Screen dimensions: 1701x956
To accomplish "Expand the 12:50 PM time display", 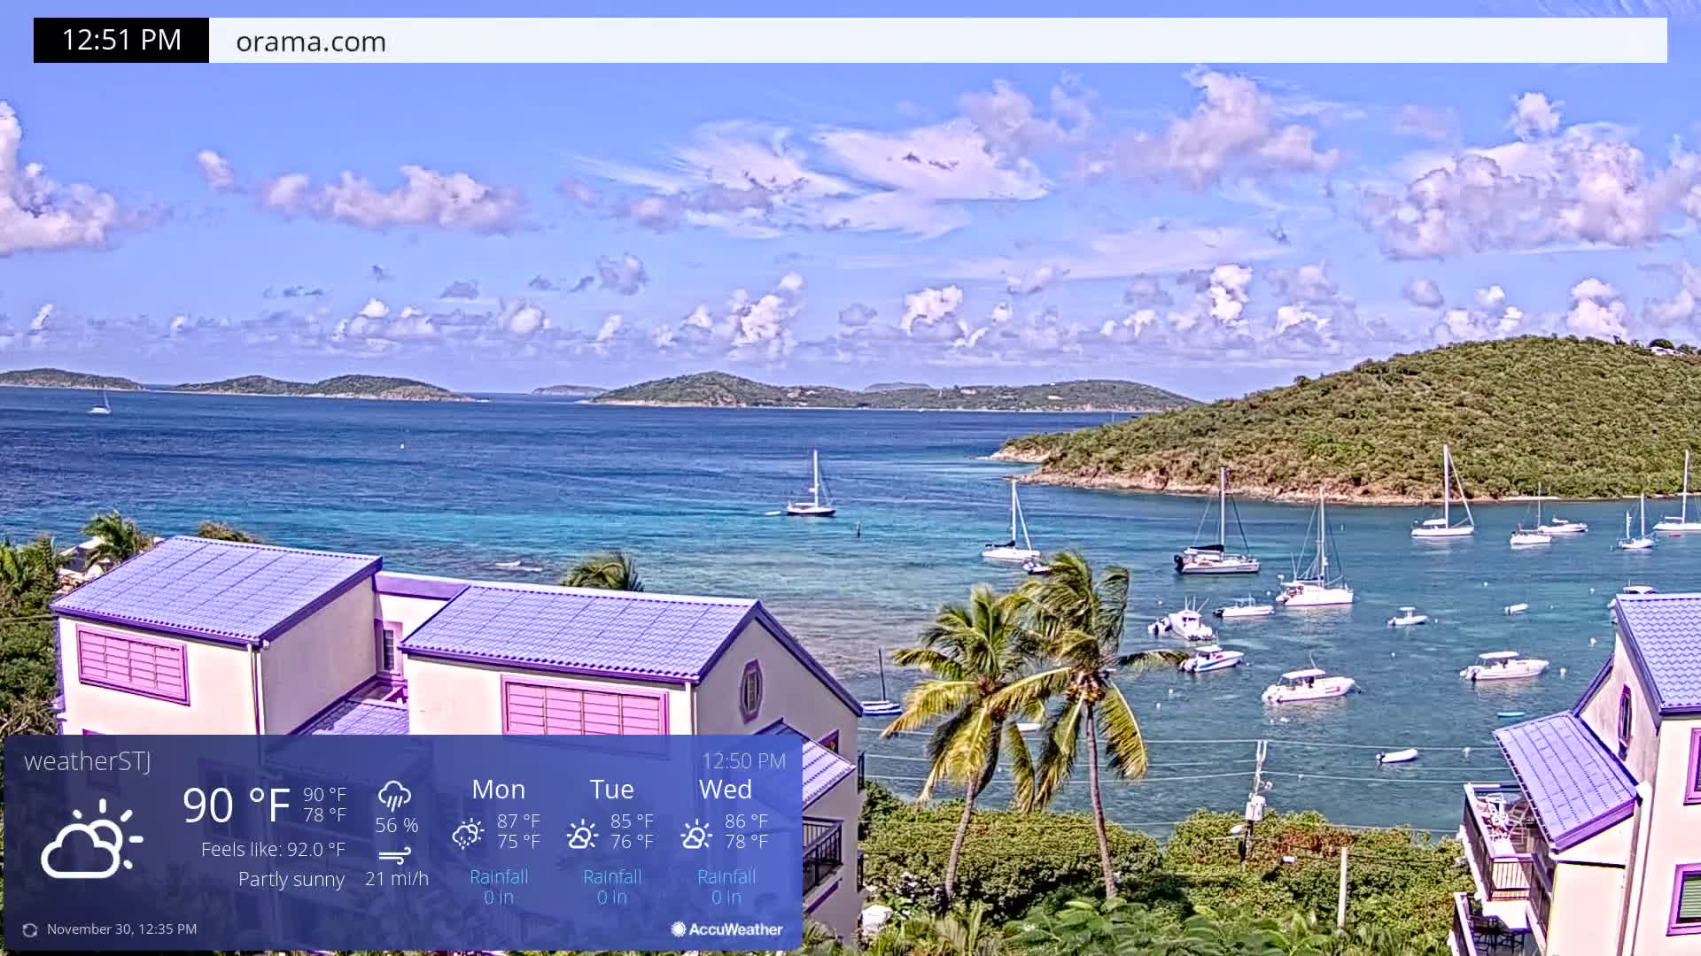I will (742, 759).
